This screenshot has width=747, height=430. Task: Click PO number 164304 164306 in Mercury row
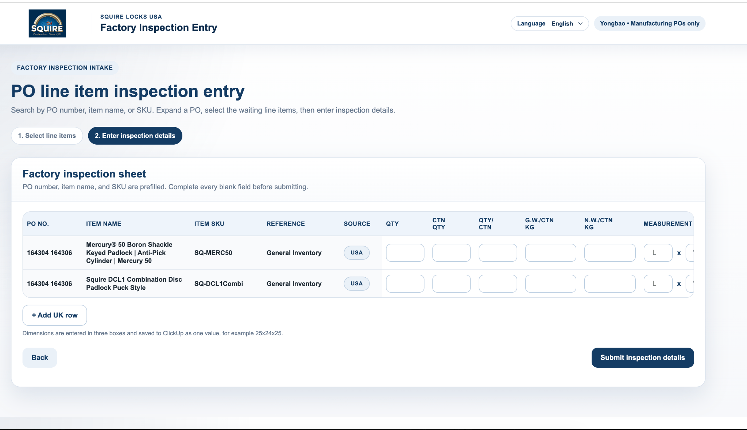tap(49, 253)
